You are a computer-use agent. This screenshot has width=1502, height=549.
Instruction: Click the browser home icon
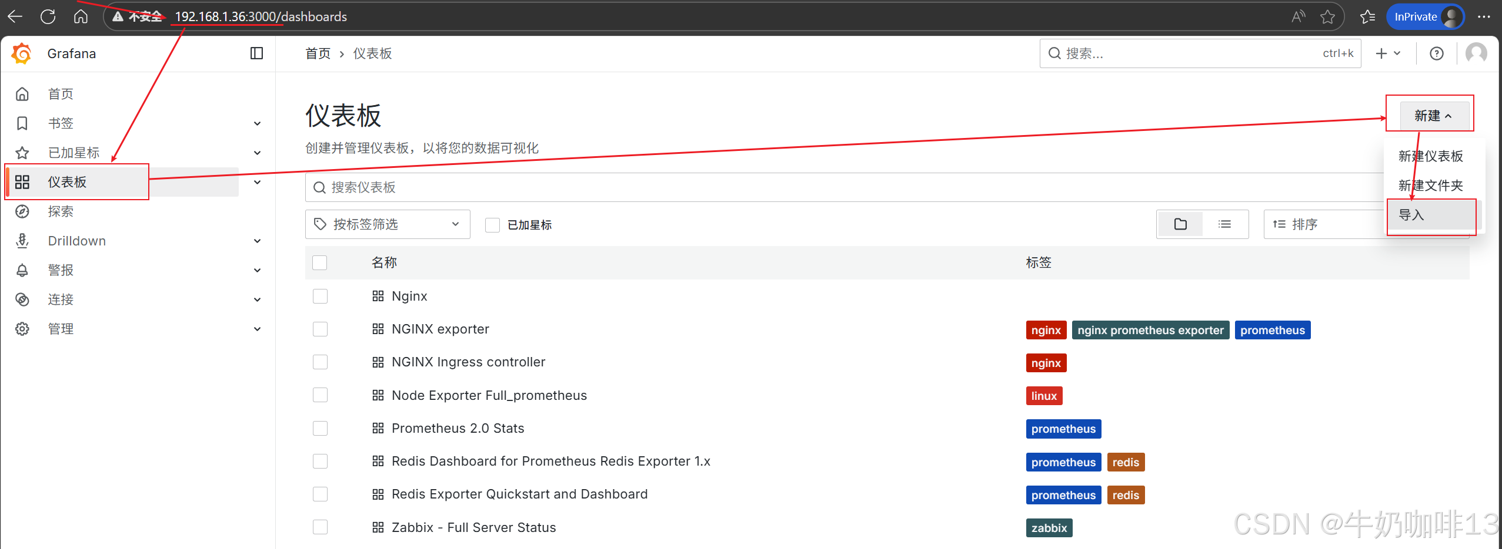click(x=81, y=16)
